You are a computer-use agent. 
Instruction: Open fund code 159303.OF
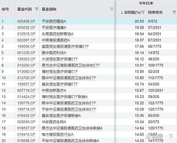pos(26,59)
